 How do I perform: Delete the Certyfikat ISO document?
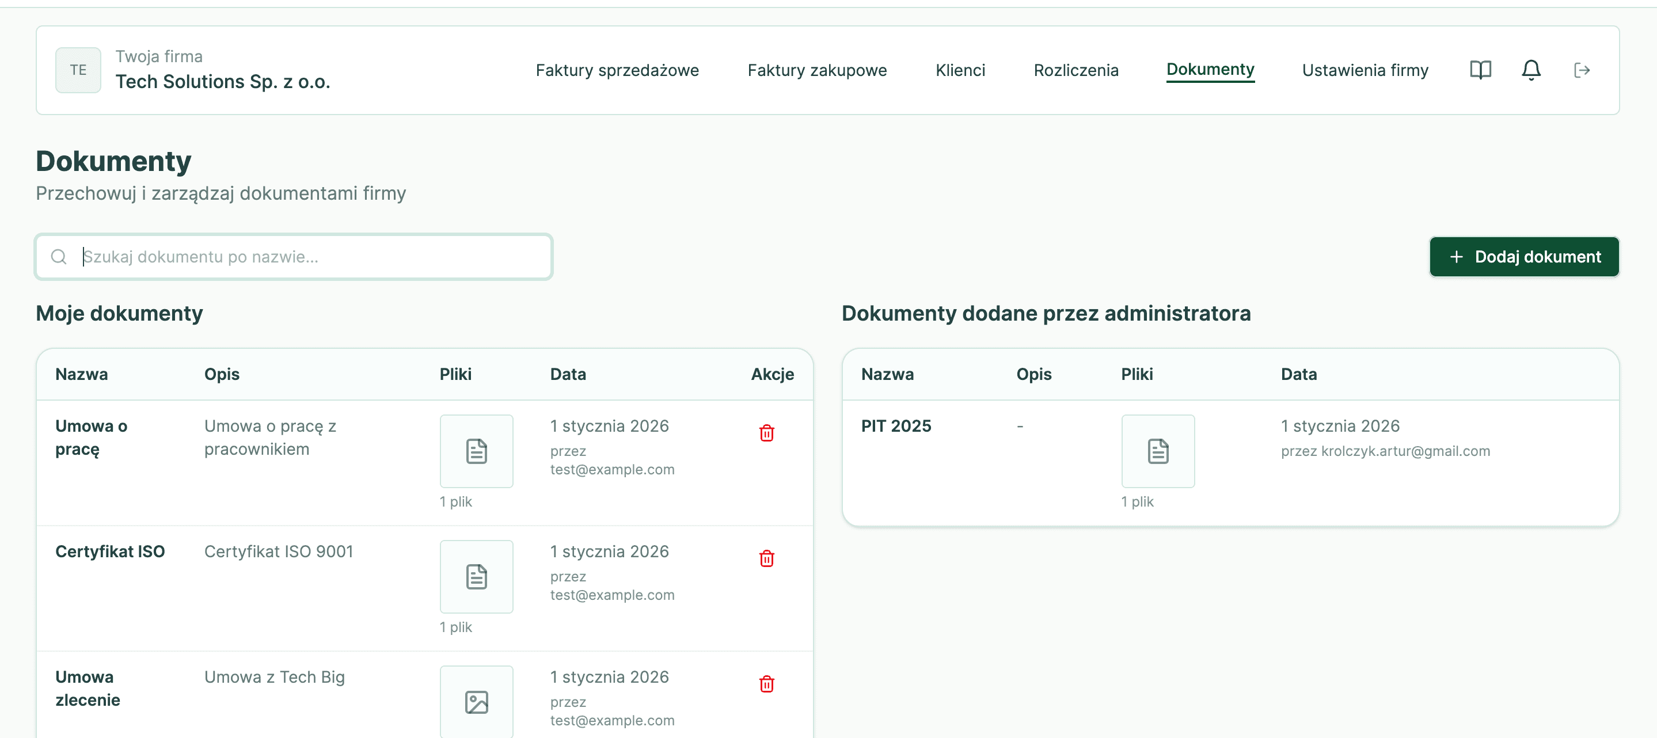(x=766, y=558)
